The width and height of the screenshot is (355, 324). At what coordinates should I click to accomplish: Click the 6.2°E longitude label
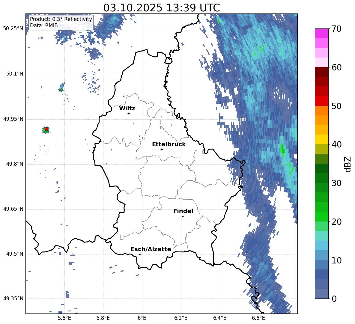coord(181,318)
